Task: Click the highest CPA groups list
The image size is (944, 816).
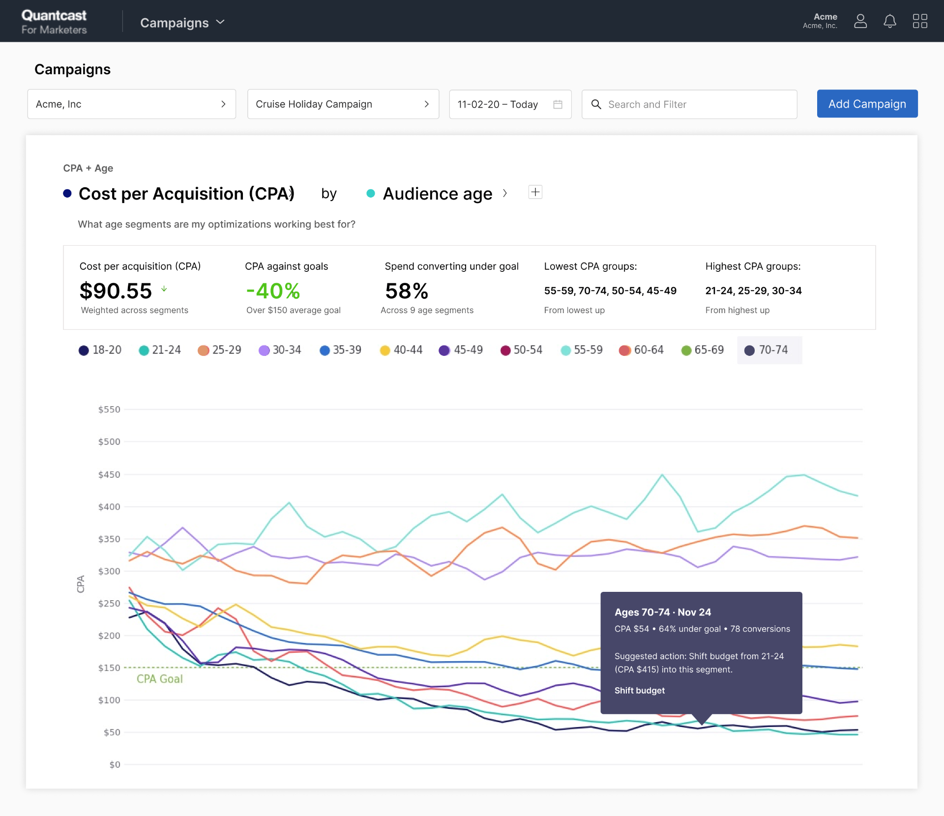Action: pos(753,291)
